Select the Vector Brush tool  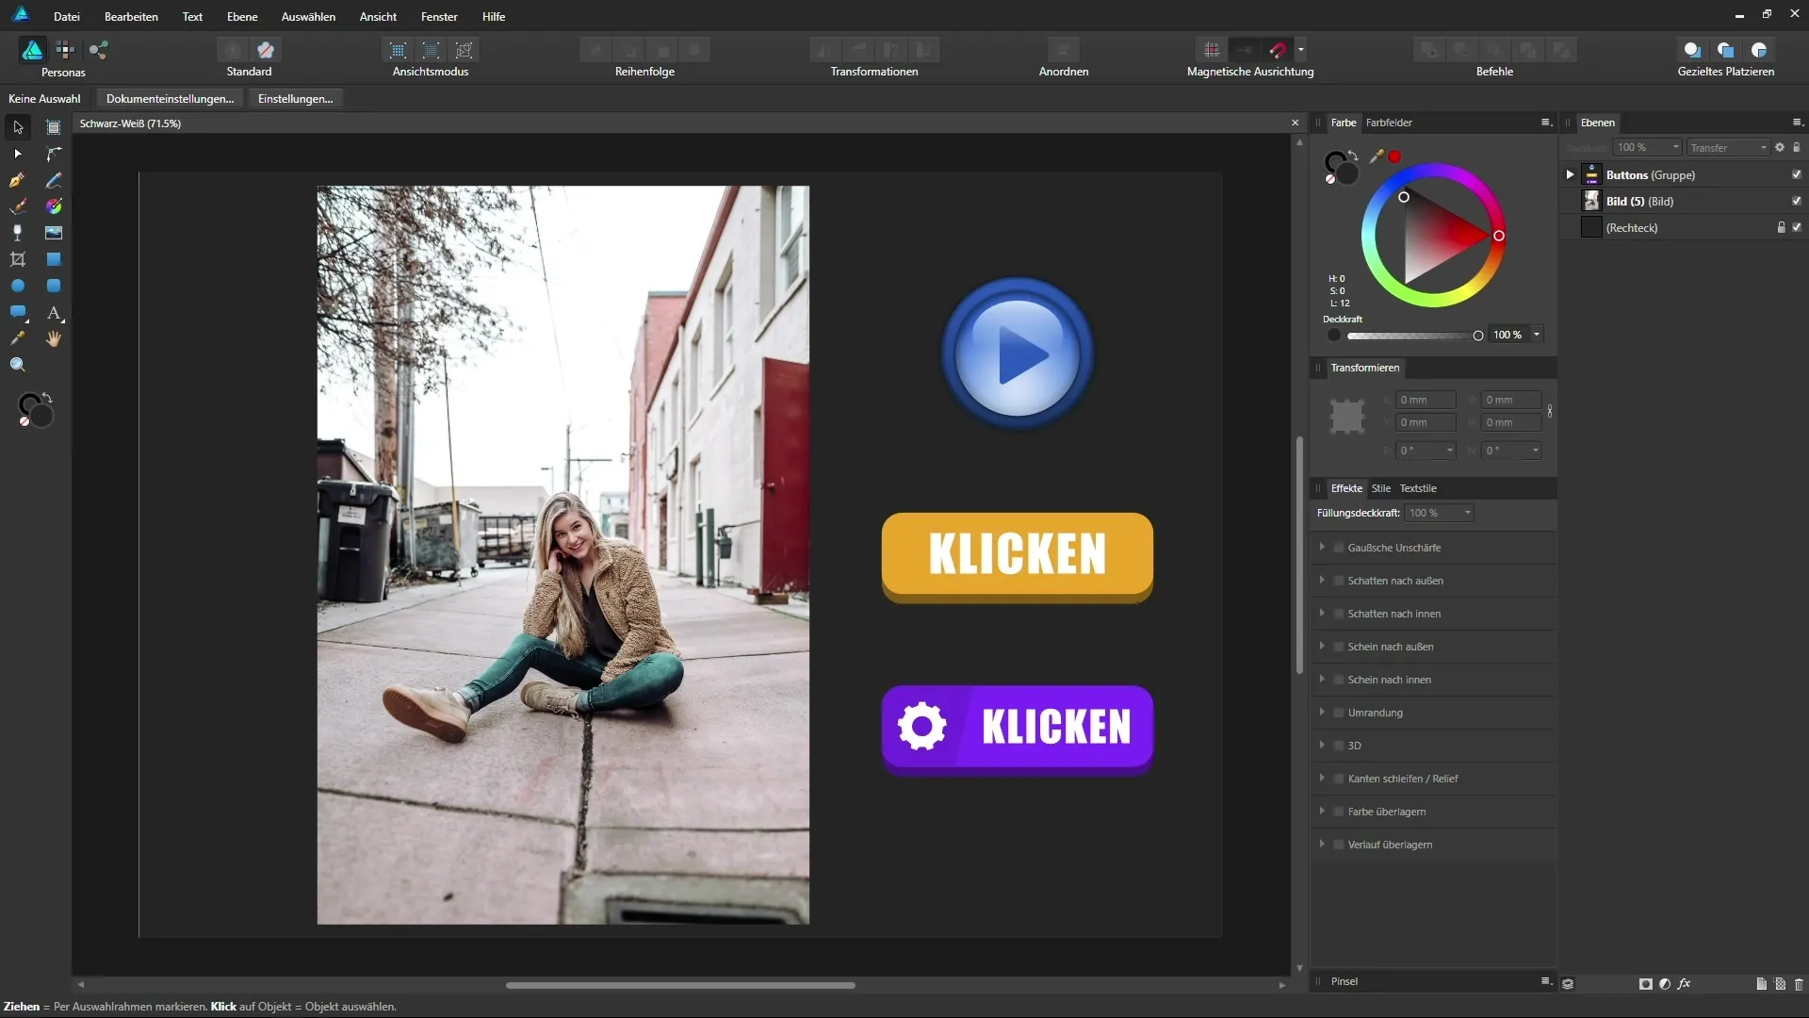click(18, 206)
